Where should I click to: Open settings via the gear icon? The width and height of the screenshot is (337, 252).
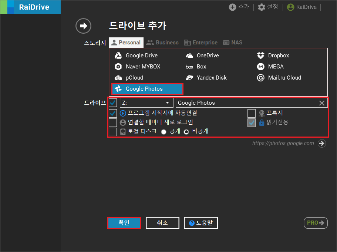click(x=262, y=7)
